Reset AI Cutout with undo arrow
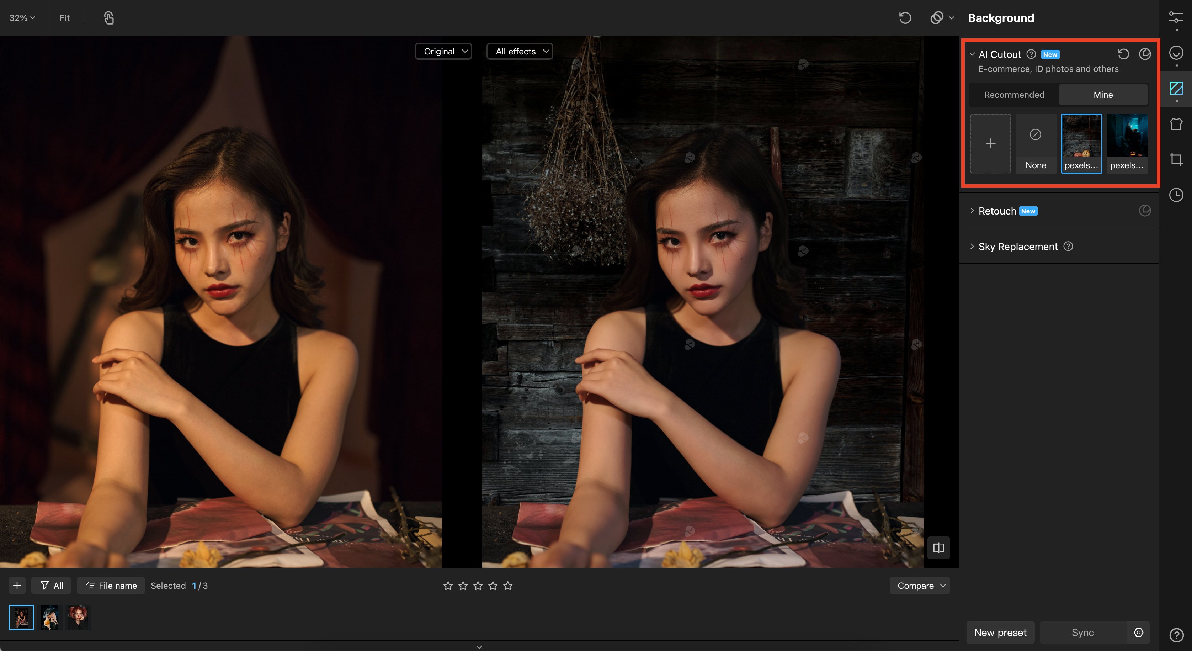The height and width of the screenshot is (651, 1192). pyautogui.click(x=1123, y=54)
